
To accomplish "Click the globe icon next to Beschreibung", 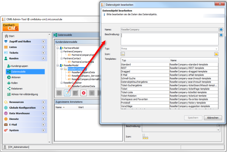I will pyautogui.click(x=221, y=35).
